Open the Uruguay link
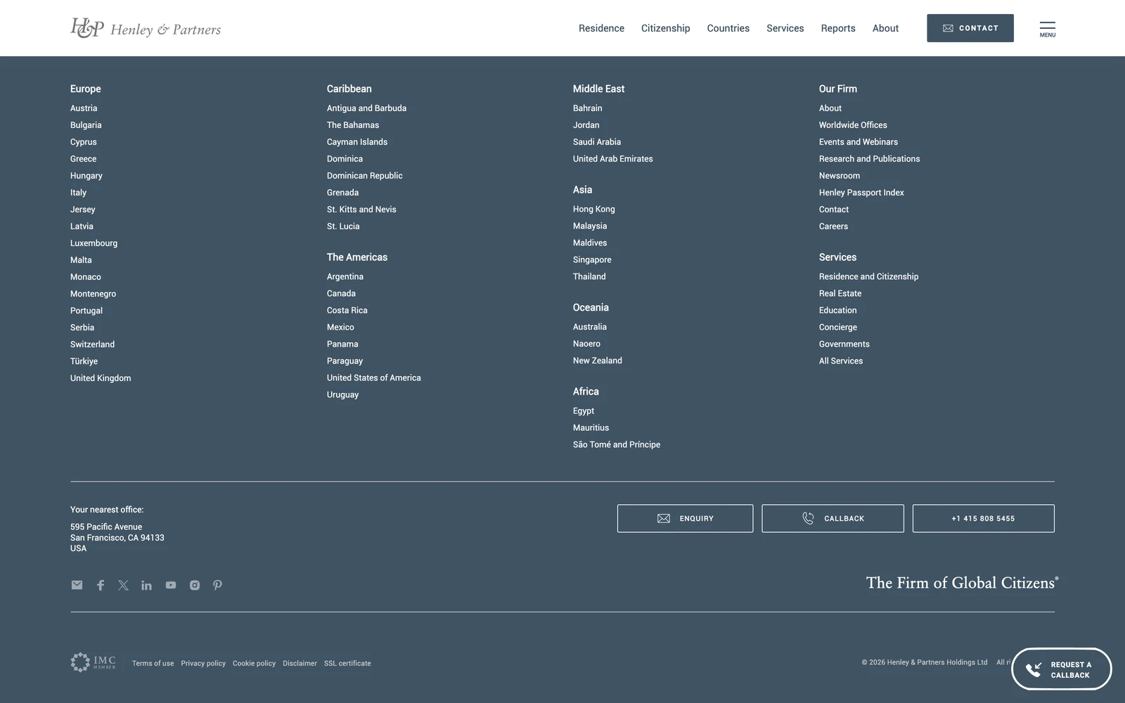1125x703 pixels. coord(342,394)
